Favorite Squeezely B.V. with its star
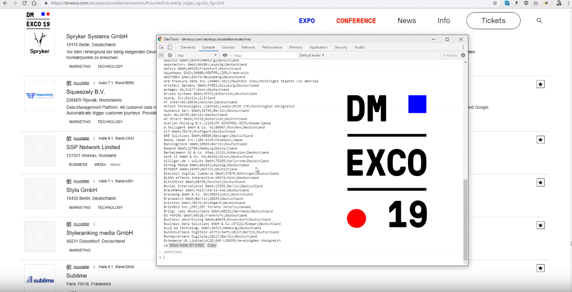The width and height of the screenshot is (572, 292). click(x=540, y=84)
